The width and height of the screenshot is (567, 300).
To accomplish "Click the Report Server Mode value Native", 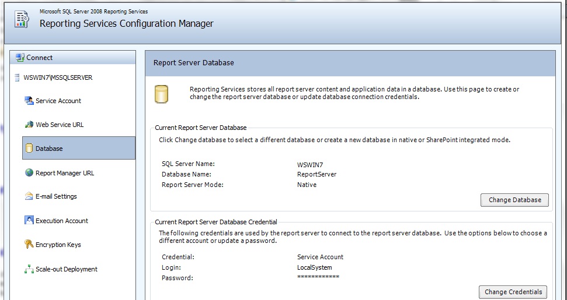I will point(307,185).
